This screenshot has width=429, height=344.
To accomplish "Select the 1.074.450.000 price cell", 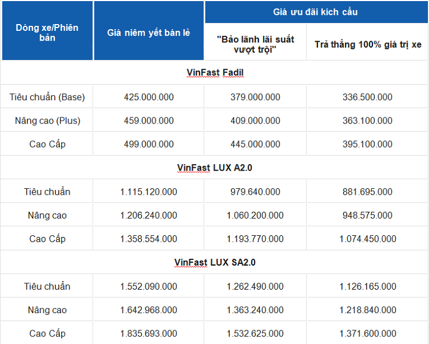I will coord(368,239).
